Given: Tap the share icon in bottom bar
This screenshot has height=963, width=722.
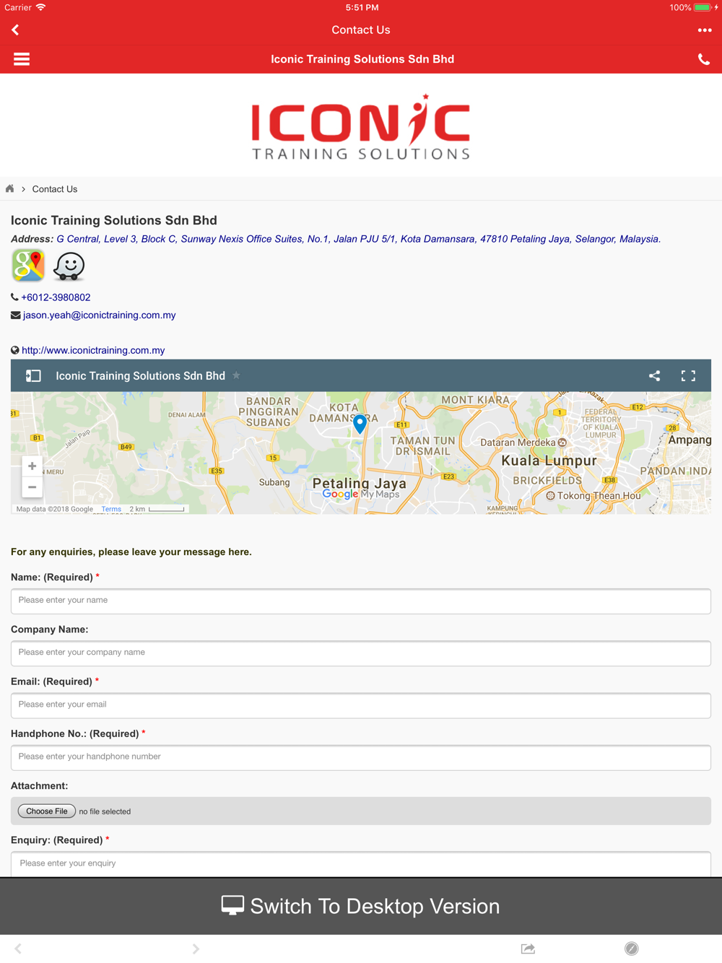Looking at the screenshot, I should pyautogui.click(x=528, y=949).
